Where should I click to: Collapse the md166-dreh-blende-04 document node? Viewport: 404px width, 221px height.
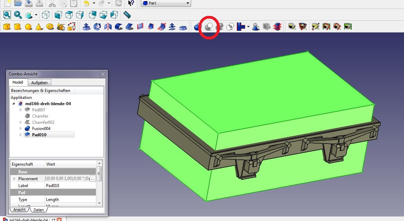point(14,104)
